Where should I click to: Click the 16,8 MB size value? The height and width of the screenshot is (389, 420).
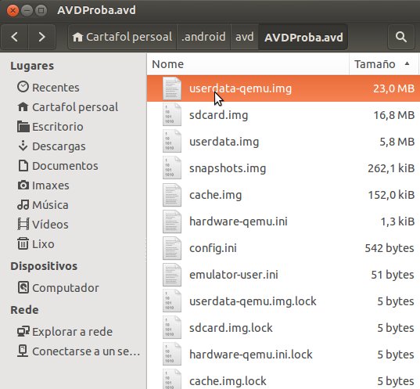coord(394,115)
